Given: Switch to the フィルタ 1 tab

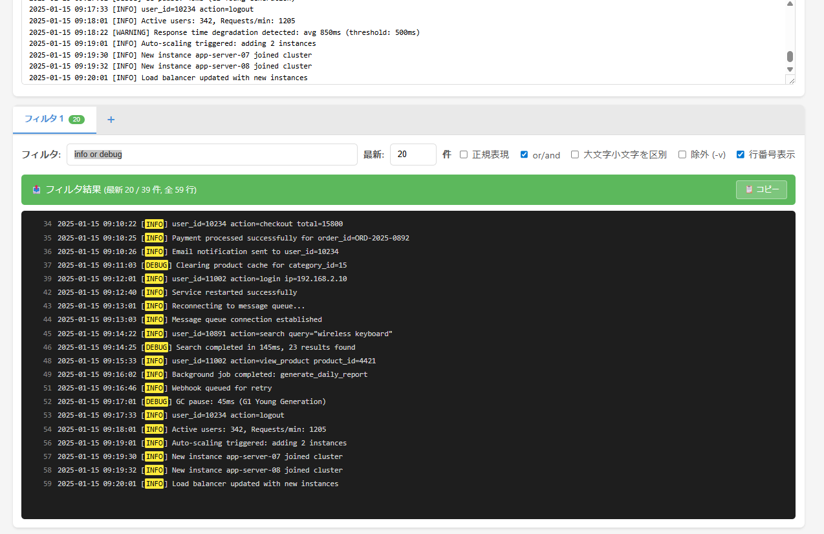Looking at the screenshot, I should coord(44,119).
